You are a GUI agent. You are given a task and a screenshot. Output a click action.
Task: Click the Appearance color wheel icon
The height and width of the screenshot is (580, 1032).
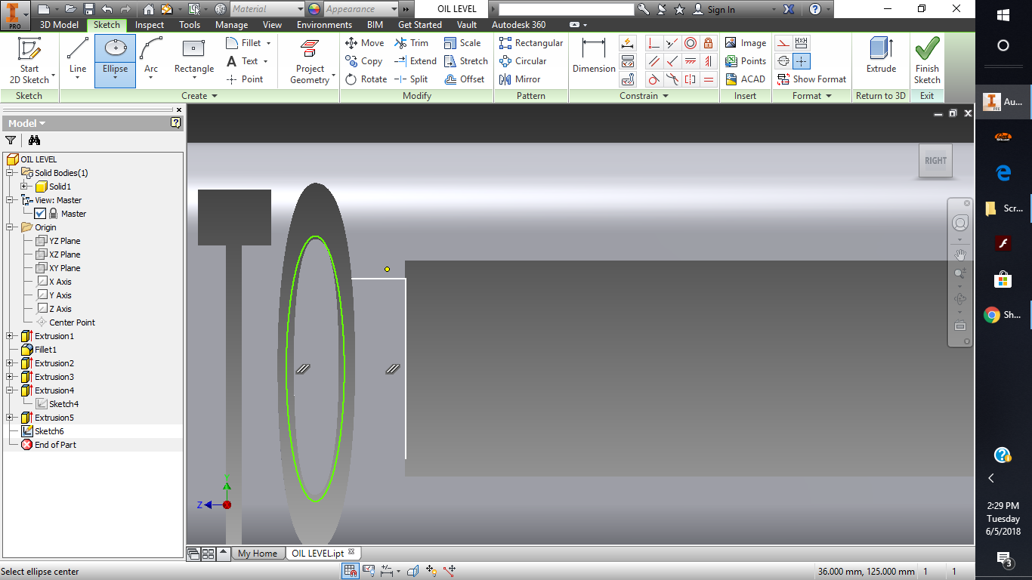pos(314,9)
